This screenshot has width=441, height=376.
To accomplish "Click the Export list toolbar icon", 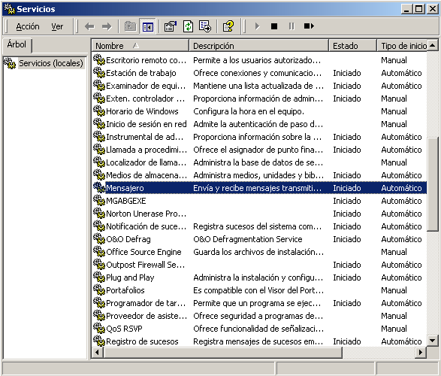I will (205, 27).
